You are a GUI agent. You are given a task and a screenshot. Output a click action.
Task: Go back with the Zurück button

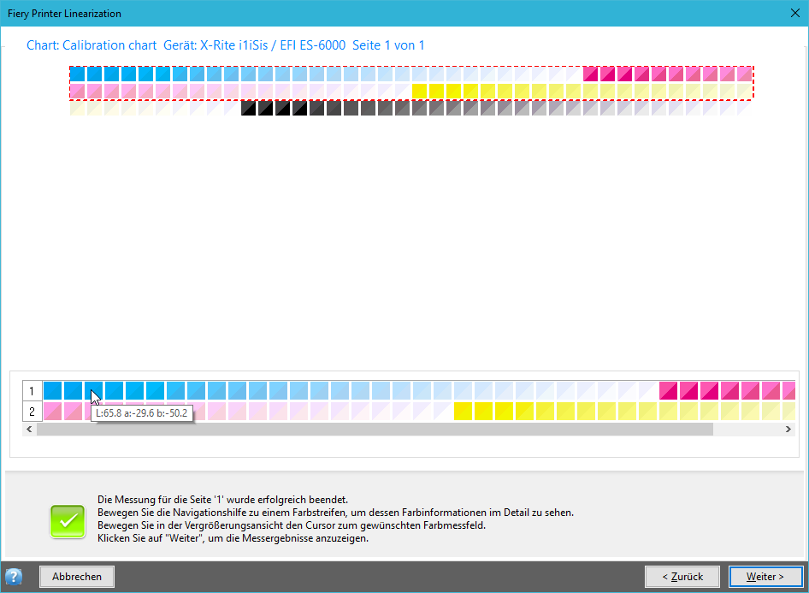click(682, 577)
